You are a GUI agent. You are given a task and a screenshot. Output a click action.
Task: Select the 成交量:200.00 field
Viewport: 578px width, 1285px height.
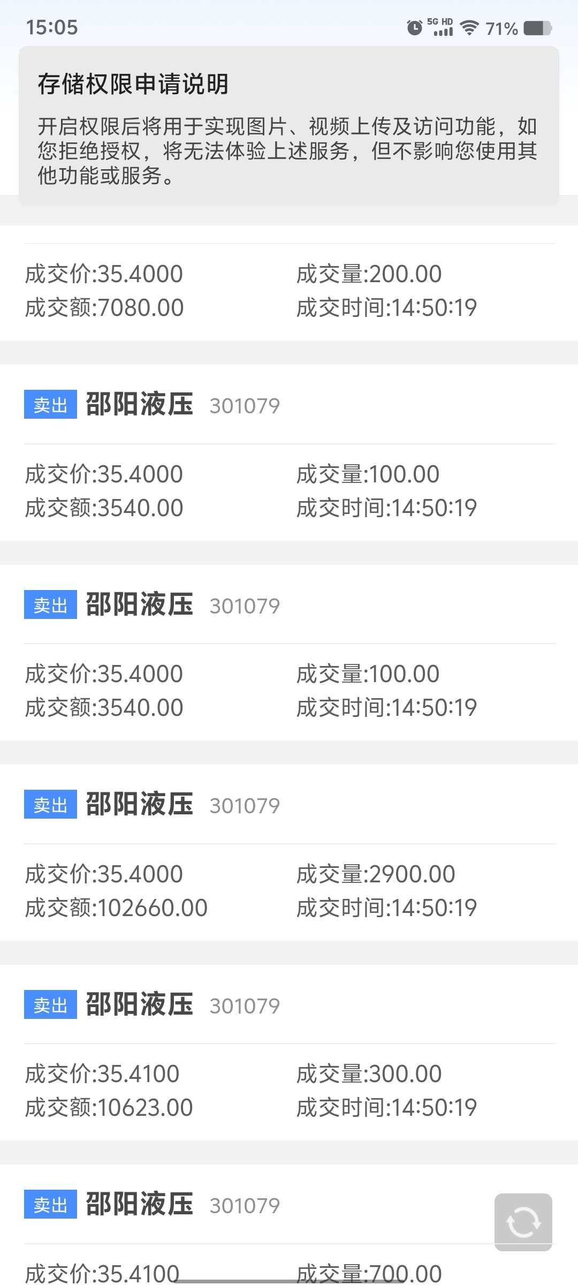click(369, 274)
